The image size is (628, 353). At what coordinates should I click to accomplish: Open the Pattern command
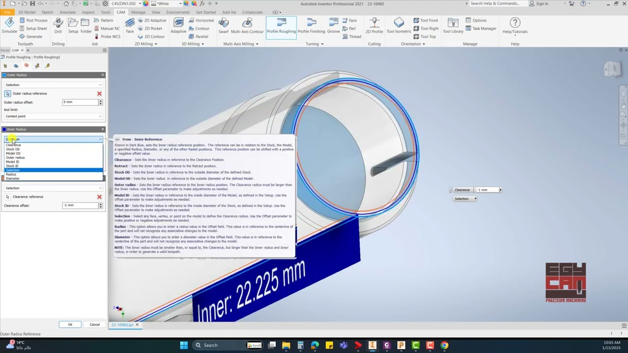coord(104,21)
